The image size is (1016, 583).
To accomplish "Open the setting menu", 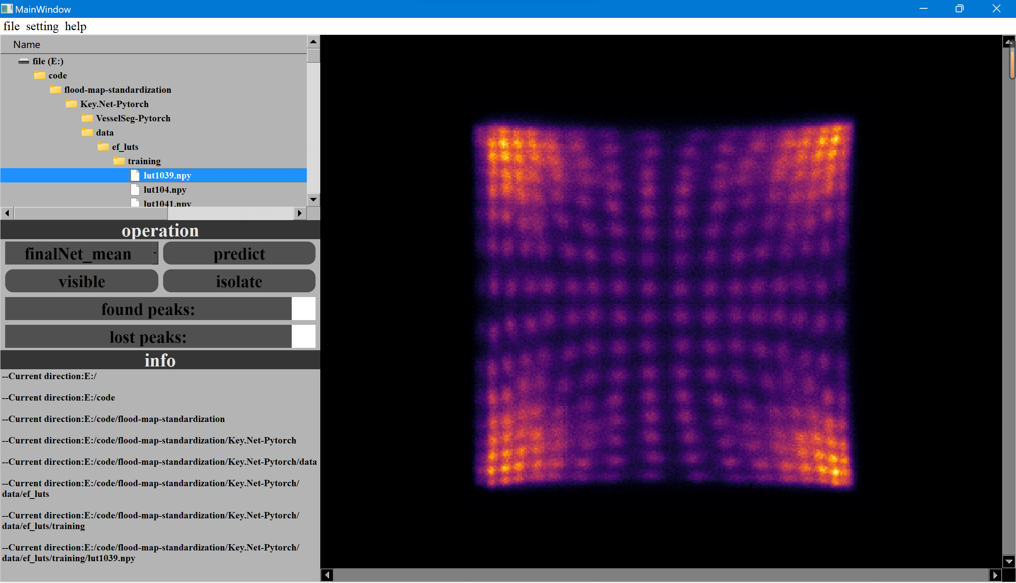I will (42, 27).
